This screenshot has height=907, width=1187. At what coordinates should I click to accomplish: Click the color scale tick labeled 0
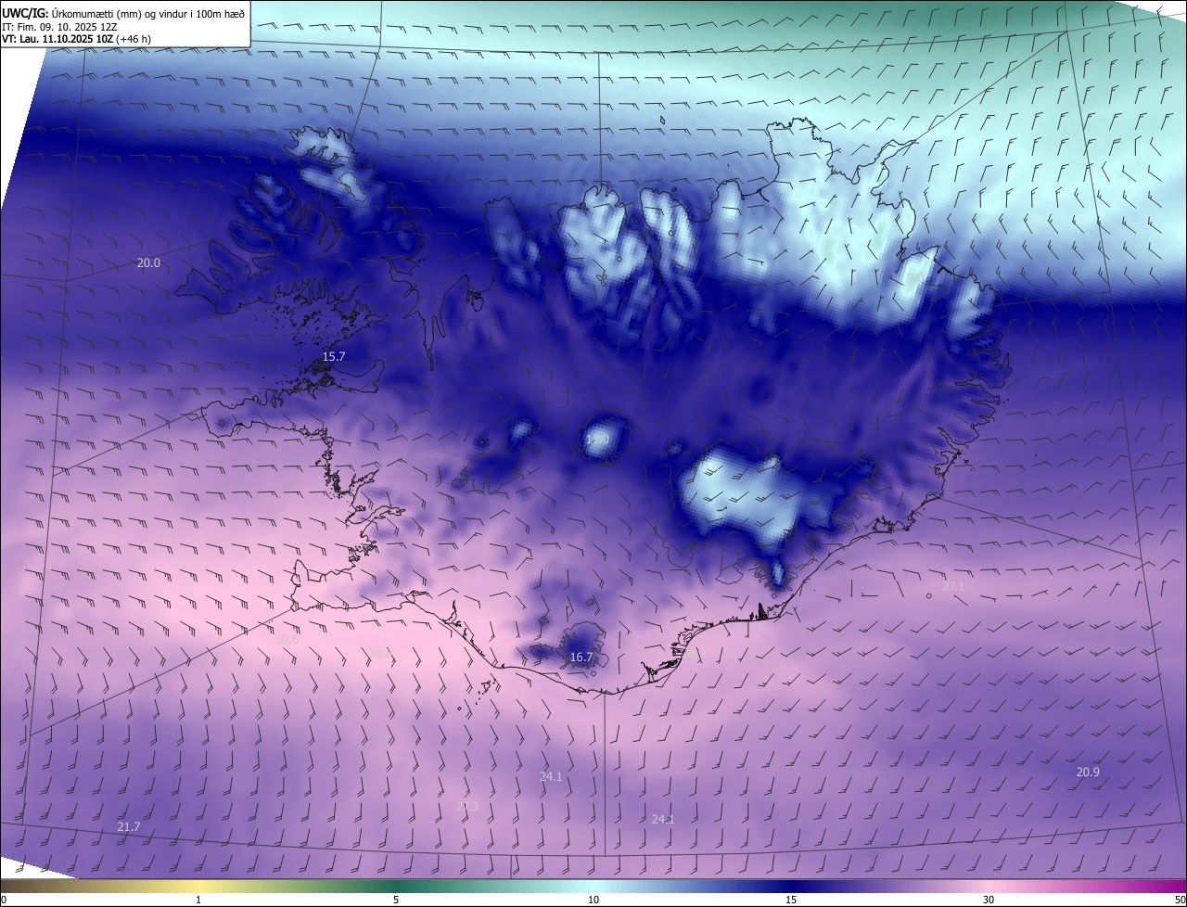click(4, 900)
